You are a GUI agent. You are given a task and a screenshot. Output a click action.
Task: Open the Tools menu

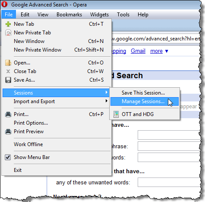click(123, 15)
